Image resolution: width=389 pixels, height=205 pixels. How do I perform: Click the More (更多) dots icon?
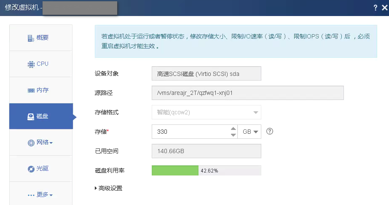tap(31, 195)
